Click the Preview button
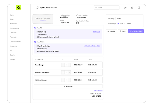The width and height of the screenshot is (153, 107). [x=111, y=31]
